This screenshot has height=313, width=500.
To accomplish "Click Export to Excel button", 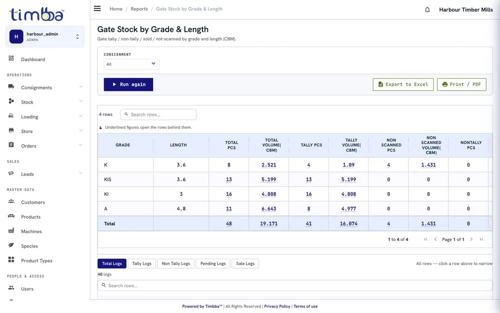I will [403, 85].
